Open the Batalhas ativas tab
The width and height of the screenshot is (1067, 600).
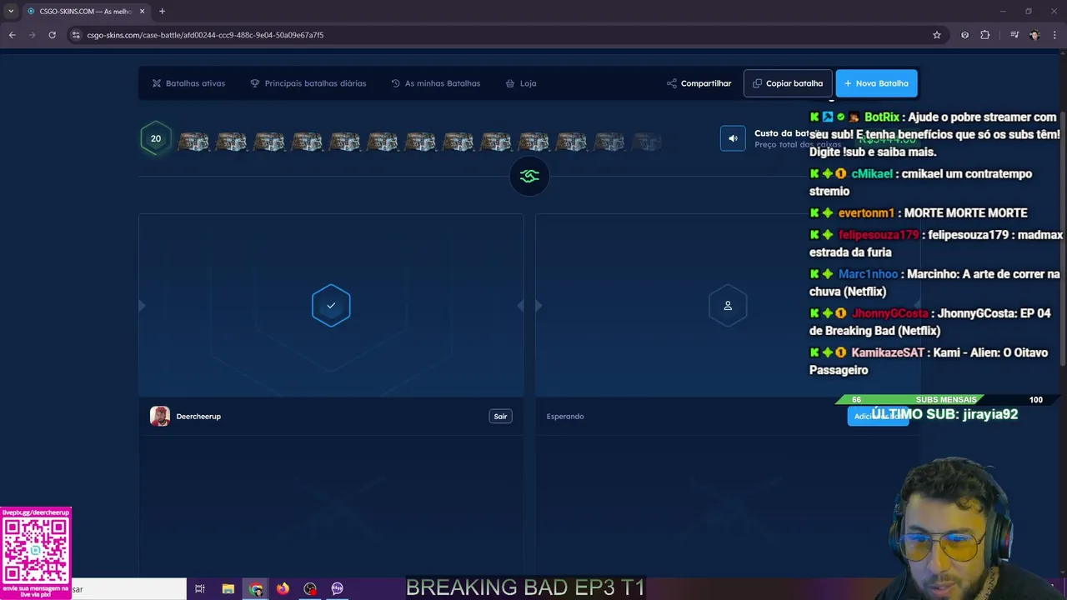coord(188,83)
